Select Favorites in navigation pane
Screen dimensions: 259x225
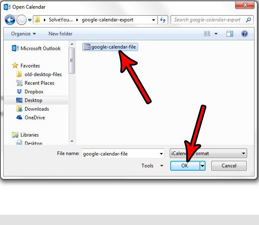click(x=26, y=66)
